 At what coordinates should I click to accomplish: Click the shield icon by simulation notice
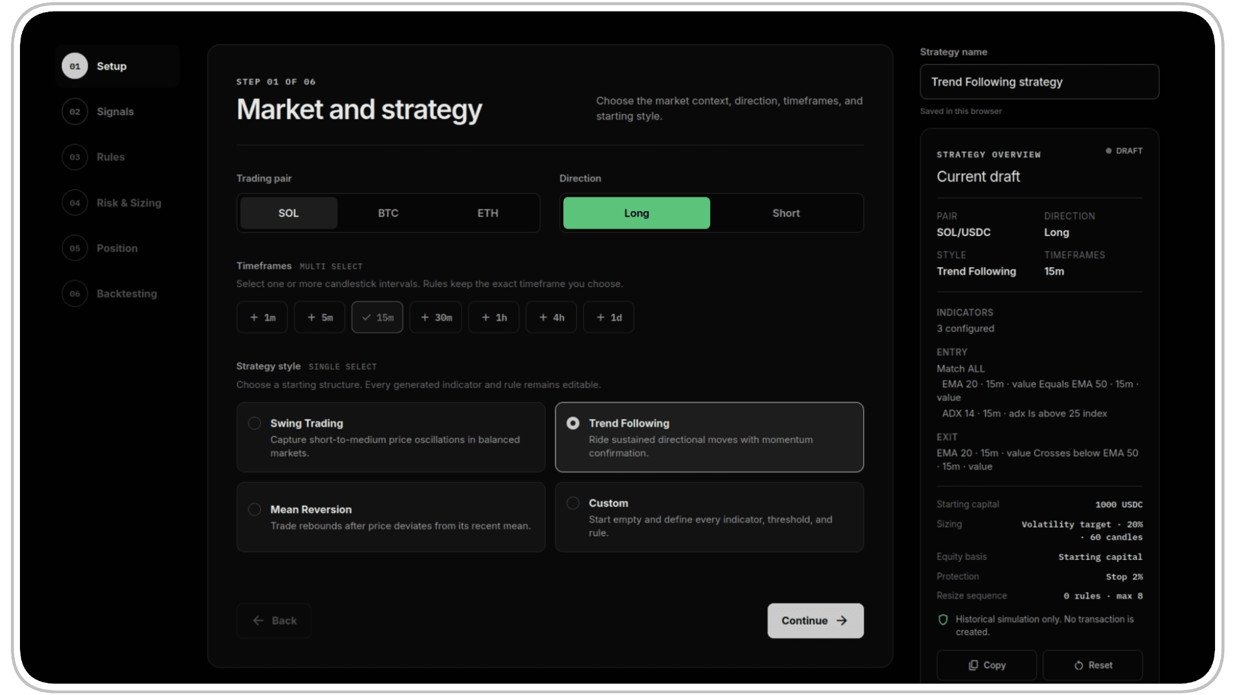pyautogui.click(x=943, y=620)
